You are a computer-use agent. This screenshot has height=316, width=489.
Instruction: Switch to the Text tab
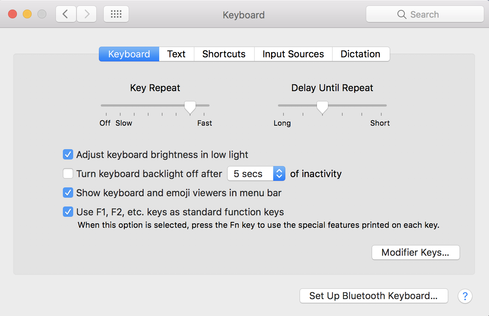click(176, 54)
